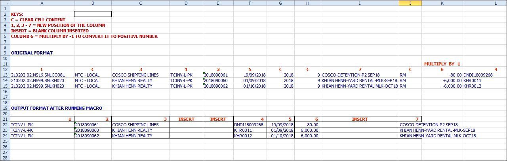Select column header D

186,3
